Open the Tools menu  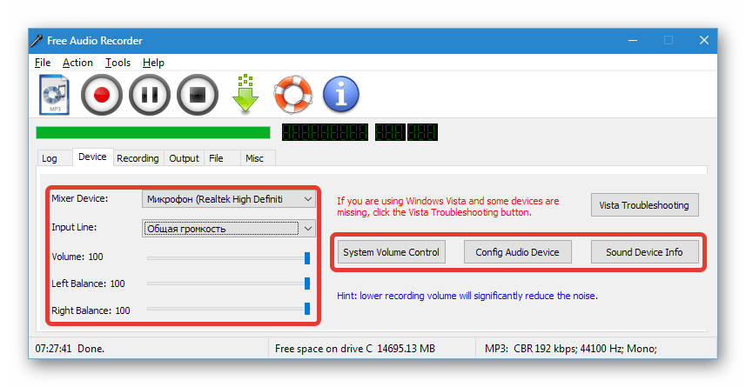[x=118, y=63]
